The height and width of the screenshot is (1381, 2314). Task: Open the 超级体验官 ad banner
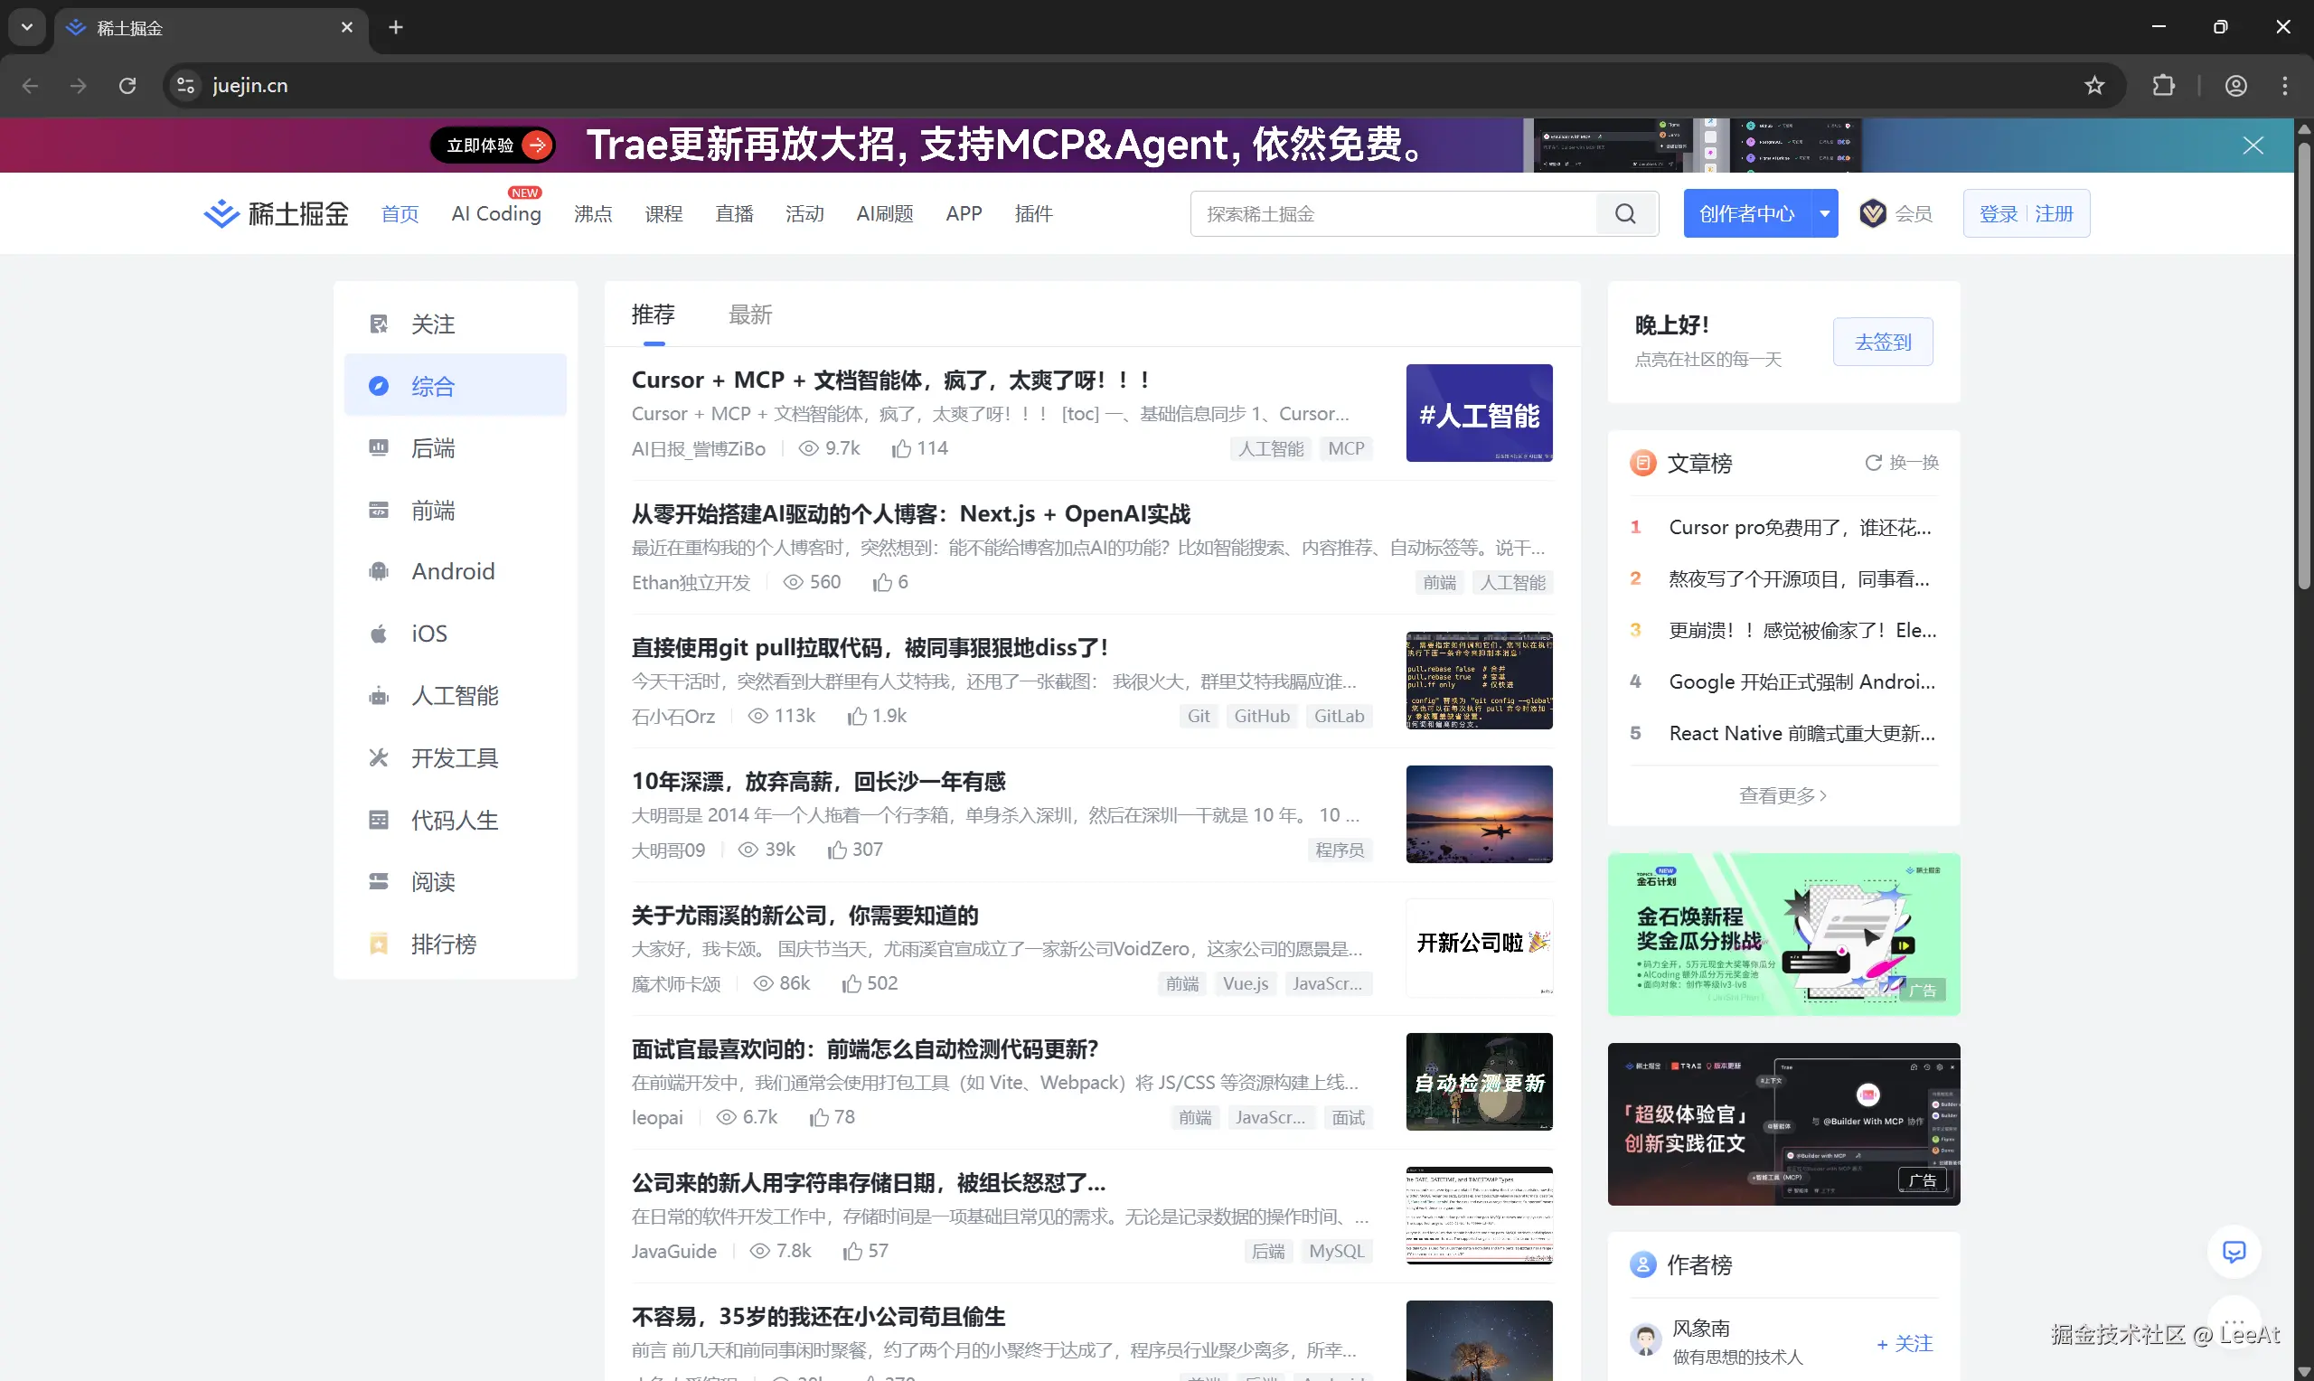[1783, 1123]
